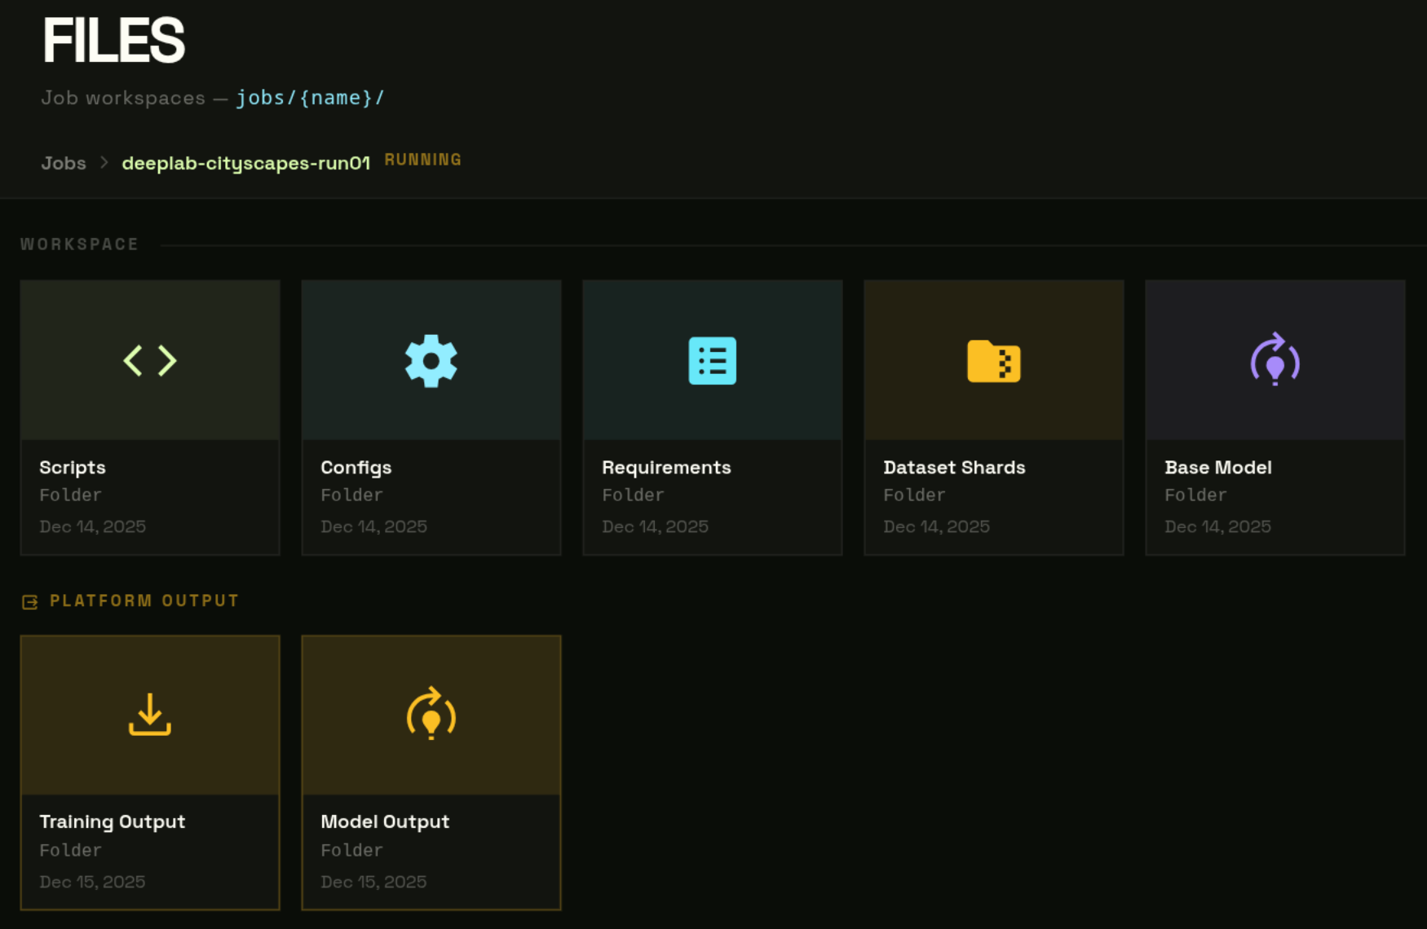Screen dimensions: 1427x929
Task: Click the Dec 14, 2025 date under Scripts
Action: click(x=93, y=526)
